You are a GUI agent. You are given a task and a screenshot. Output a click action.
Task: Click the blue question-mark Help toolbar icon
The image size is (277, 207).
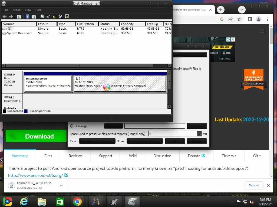[27, 16]
